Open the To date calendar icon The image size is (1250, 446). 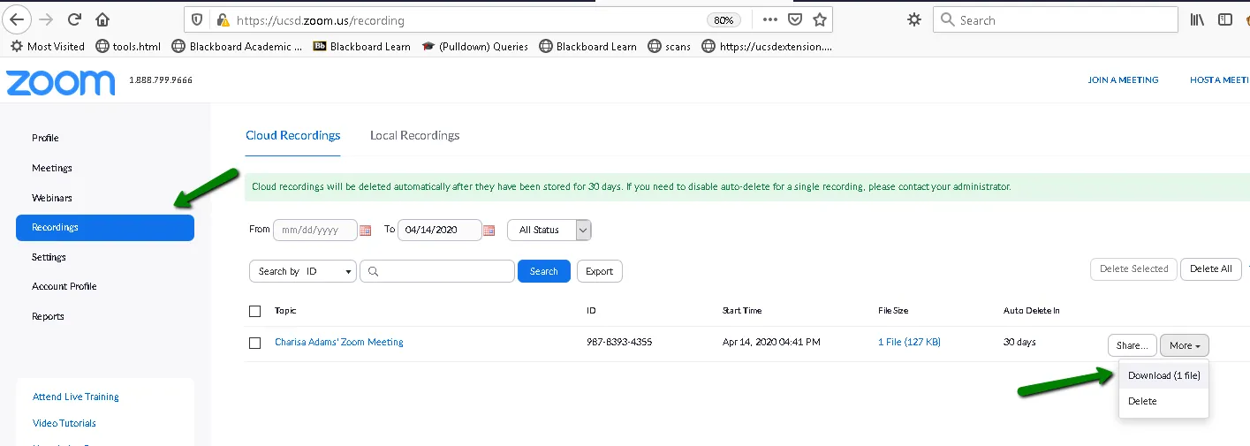click(489, 231)
